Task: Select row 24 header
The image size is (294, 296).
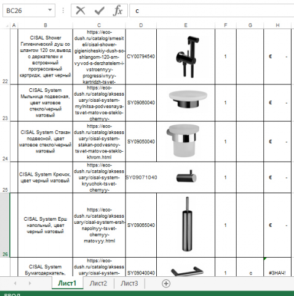Action: tap(5, 141)
